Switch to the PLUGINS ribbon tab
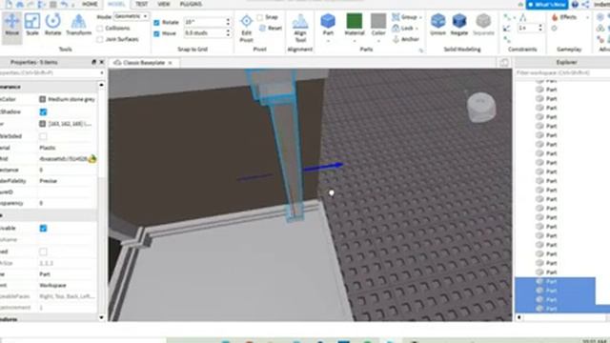Image resolution: width=610 pixels, height=343 pixels. pyautogui.click(x=191, y=4)
